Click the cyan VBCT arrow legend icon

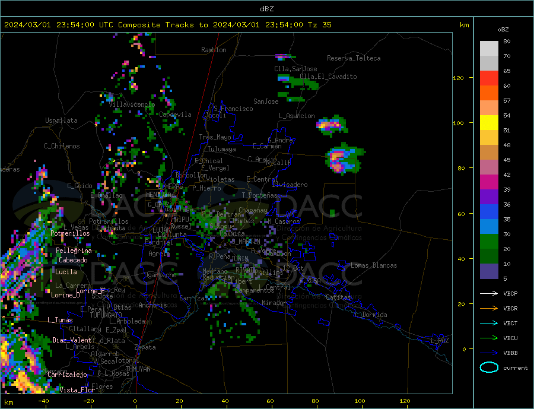pos(489,323)
